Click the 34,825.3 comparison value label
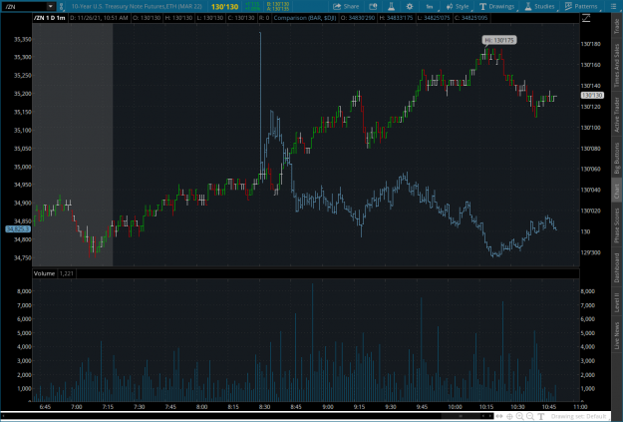623x422 pixels. click(18, 229)
